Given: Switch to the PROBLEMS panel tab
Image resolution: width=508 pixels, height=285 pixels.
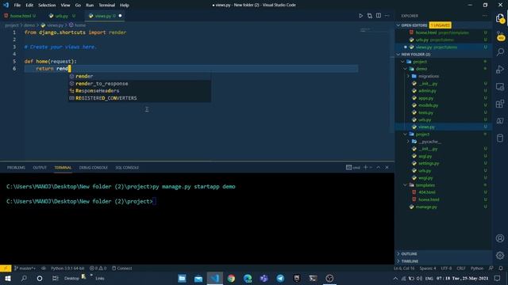Looking at the screenshot, I should (16, 167).
